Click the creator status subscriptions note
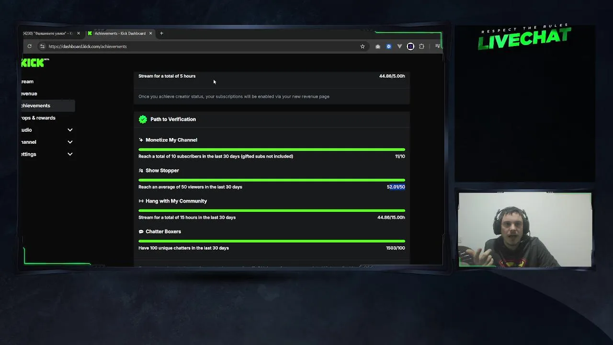This screenshot has width=613, height=345. click(x=234, y=97)
